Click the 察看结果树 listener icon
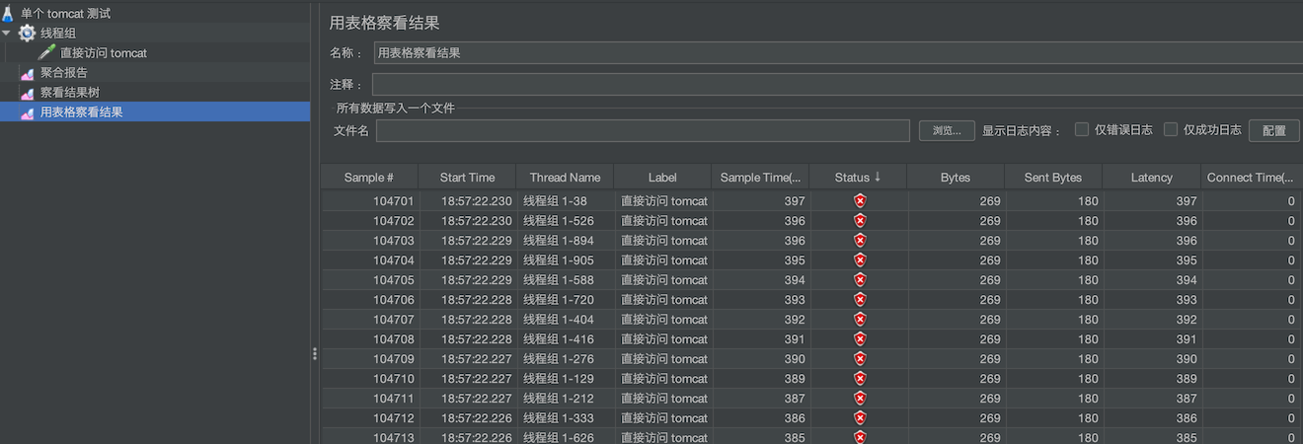 click(28, 93)
